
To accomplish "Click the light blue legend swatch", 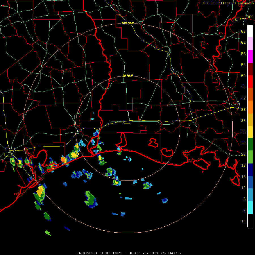I will [250, 195].
